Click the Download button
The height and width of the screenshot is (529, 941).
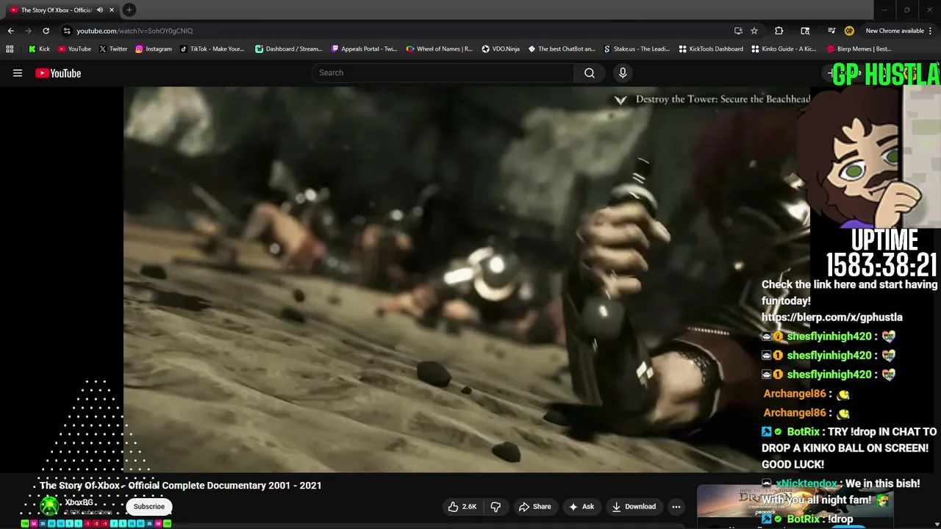[x=634, y=506]
